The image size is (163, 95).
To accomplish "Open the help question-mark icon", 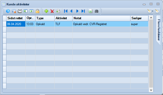I will pyautogui.click(x=8, y=11).
